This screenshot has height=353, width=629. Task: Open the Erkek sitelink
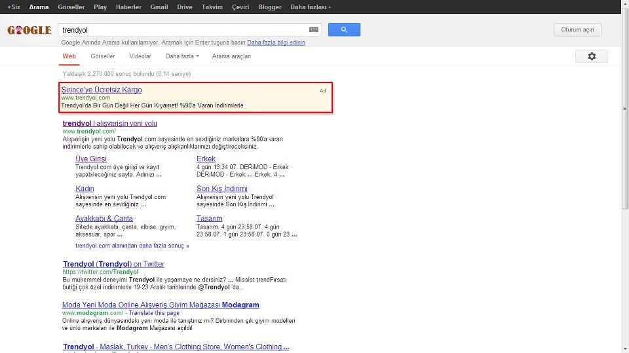pos(206,158)
